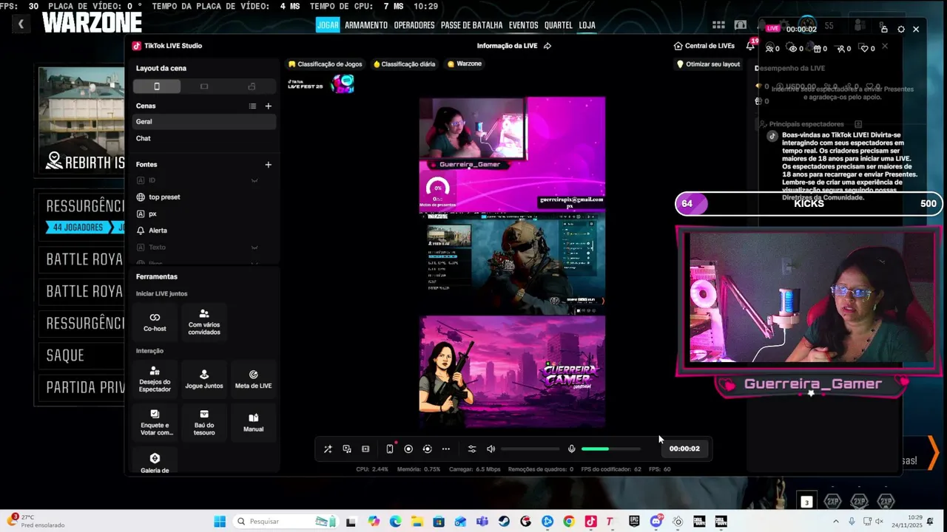Open QUARTEL tab in Warzone
This screenshot has height=532, width=947.
(559, 25)
